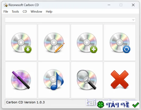Viewport: 141px width, 110px height.
Task: Click the red X exit icon
Action: 120,80
